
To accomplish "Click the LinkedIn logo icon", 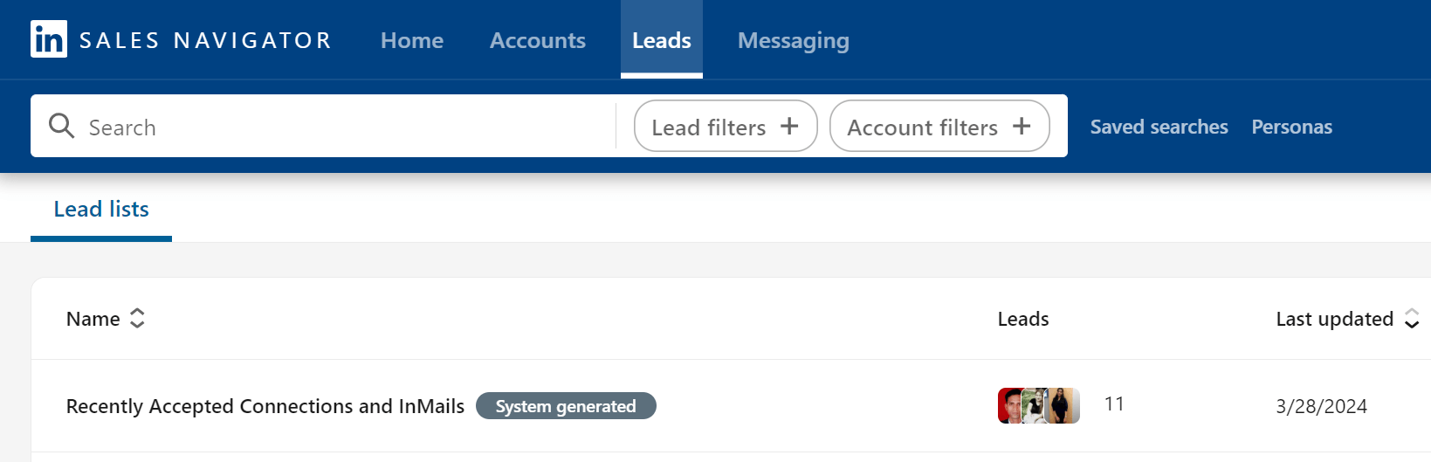I will click(49, 39).
